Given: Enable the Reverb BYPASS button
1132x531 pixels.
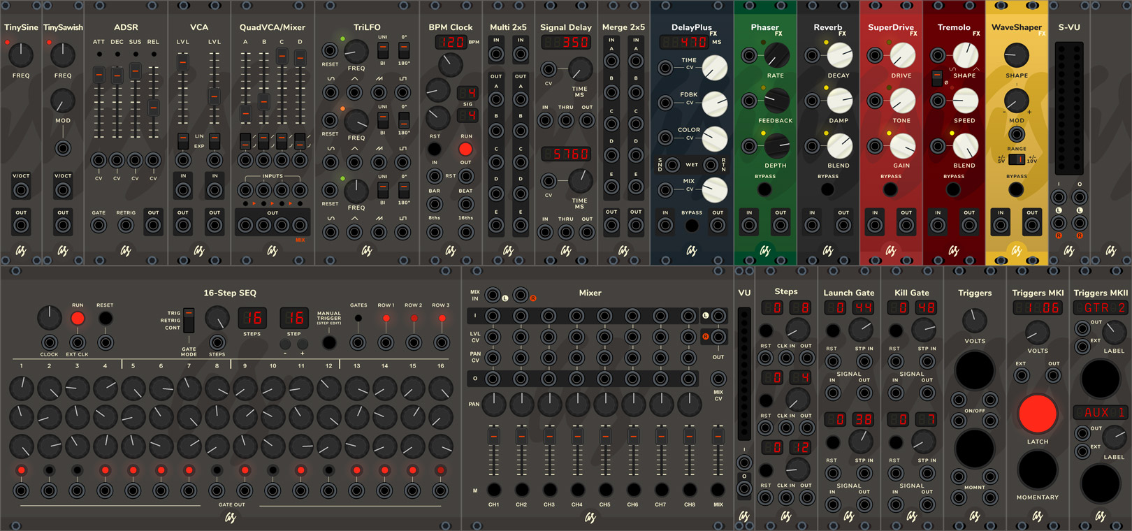Looking at the screenshot, I should pos(827,189).
